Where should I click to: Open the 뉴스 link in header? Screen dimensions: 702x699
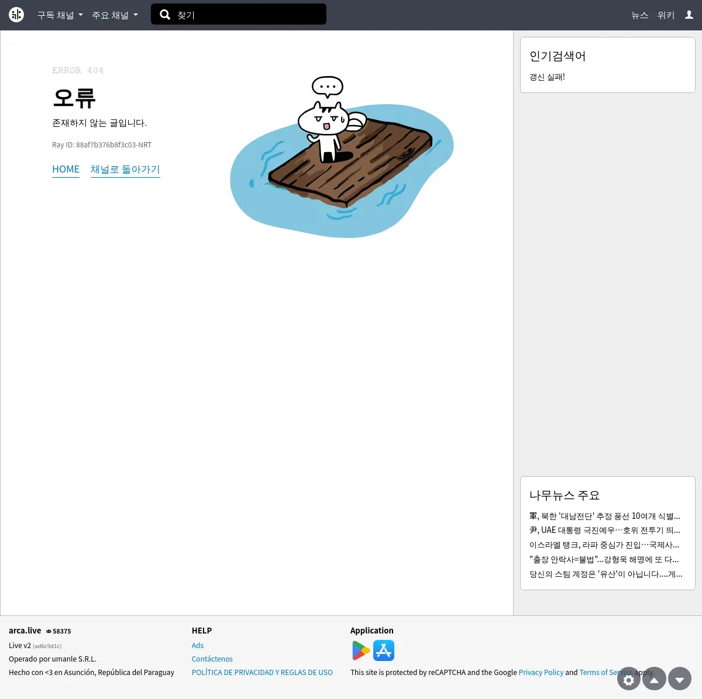(640, 15)
